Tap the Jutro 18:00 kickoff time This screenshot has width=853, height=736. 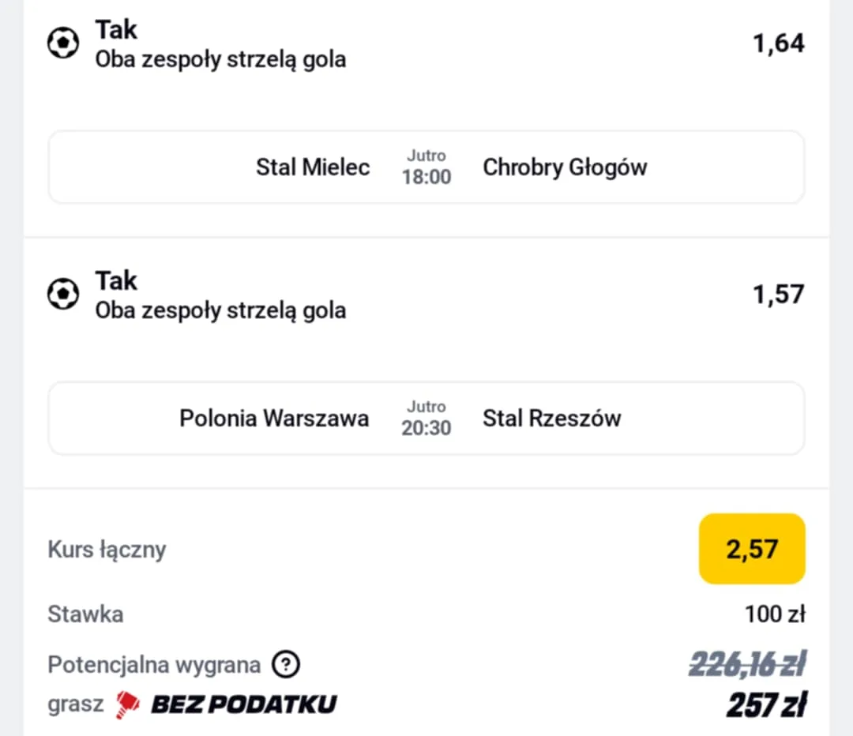coord(426,167)
